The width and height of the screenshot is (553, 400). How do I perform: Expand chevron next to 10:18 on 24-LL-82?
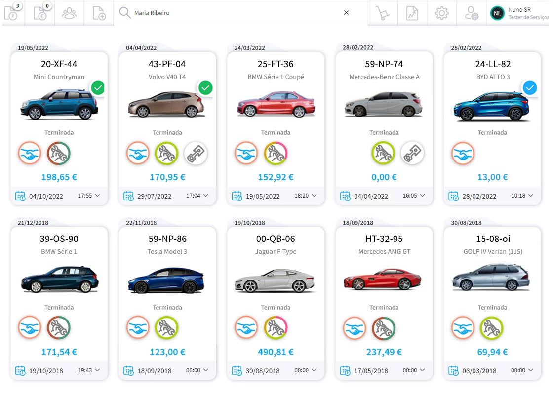point(530,196)
